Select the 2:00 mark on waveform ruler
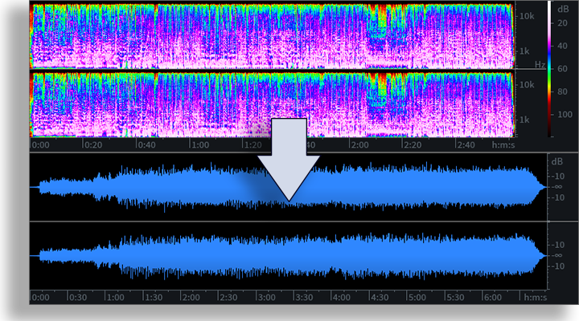The height and width of the screenshot is (321, 579). pyautogui.click(x=191, y=297)
